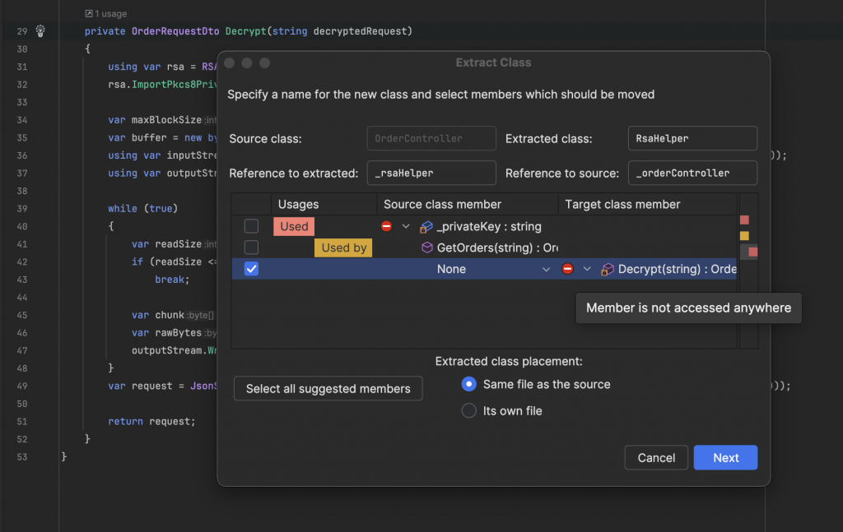Select the Its own file radio option
The height and width of the screenshot is (532, 843).
tap(468, 410)
